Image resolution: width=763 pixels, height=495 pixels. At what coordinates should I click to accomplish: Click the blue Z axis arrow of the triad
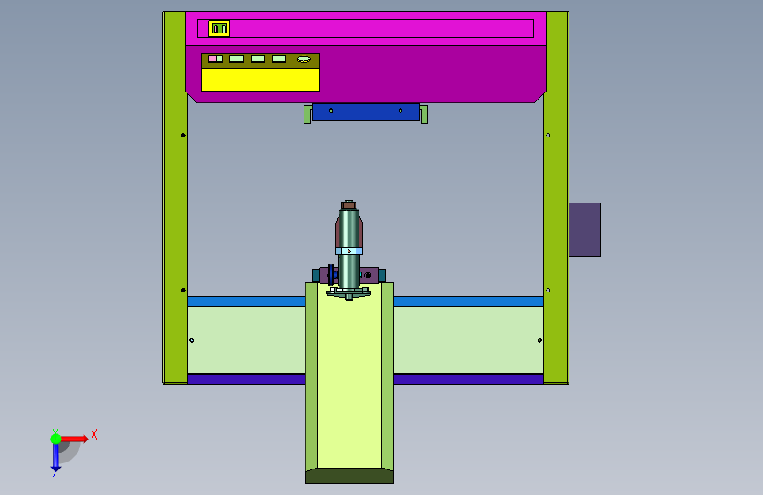tap(55, 458)
